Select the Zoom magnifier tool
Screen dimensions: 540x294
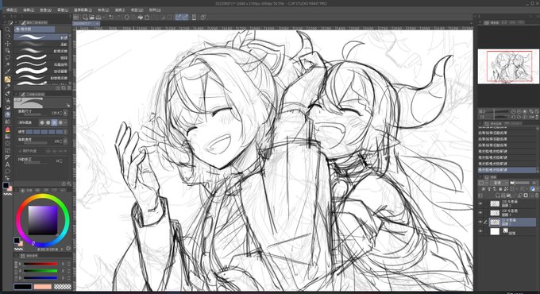point(8,29)
